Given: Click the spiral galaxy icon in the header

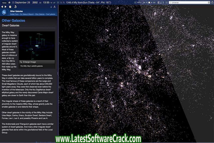Looking at the screenshot, I should click(4, 12).
